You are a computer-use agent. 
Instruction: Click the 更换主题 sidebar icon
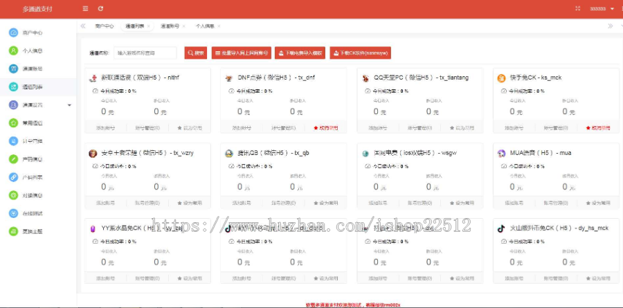click(14, 231)
